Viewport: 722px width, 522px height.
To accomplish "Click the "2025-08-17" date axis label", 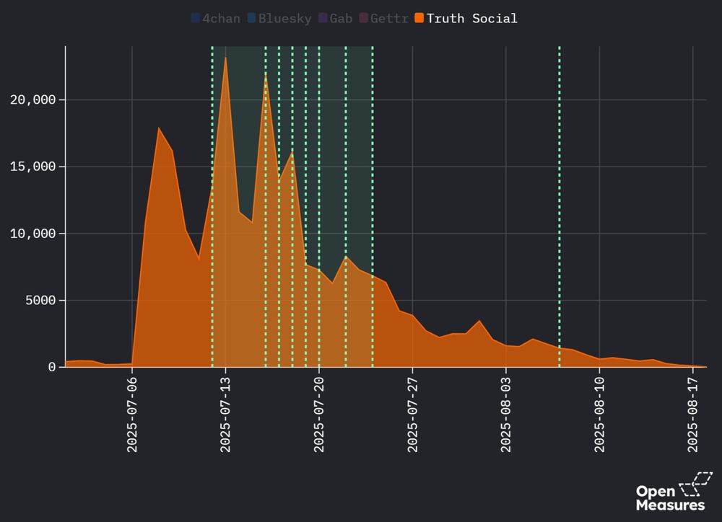I will [x=693, y=415].
